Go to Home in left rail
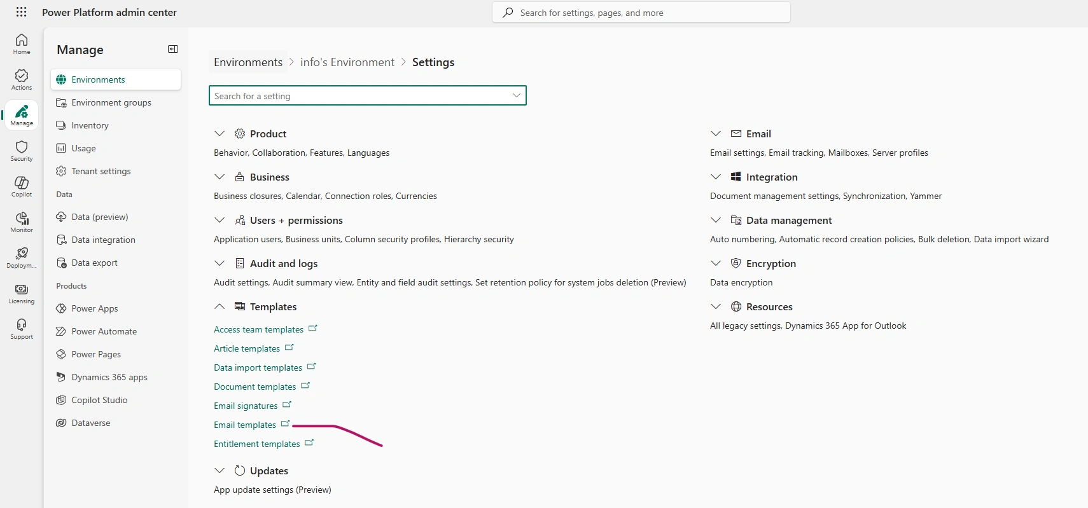1088x508 pixels. tap(22, 45)
